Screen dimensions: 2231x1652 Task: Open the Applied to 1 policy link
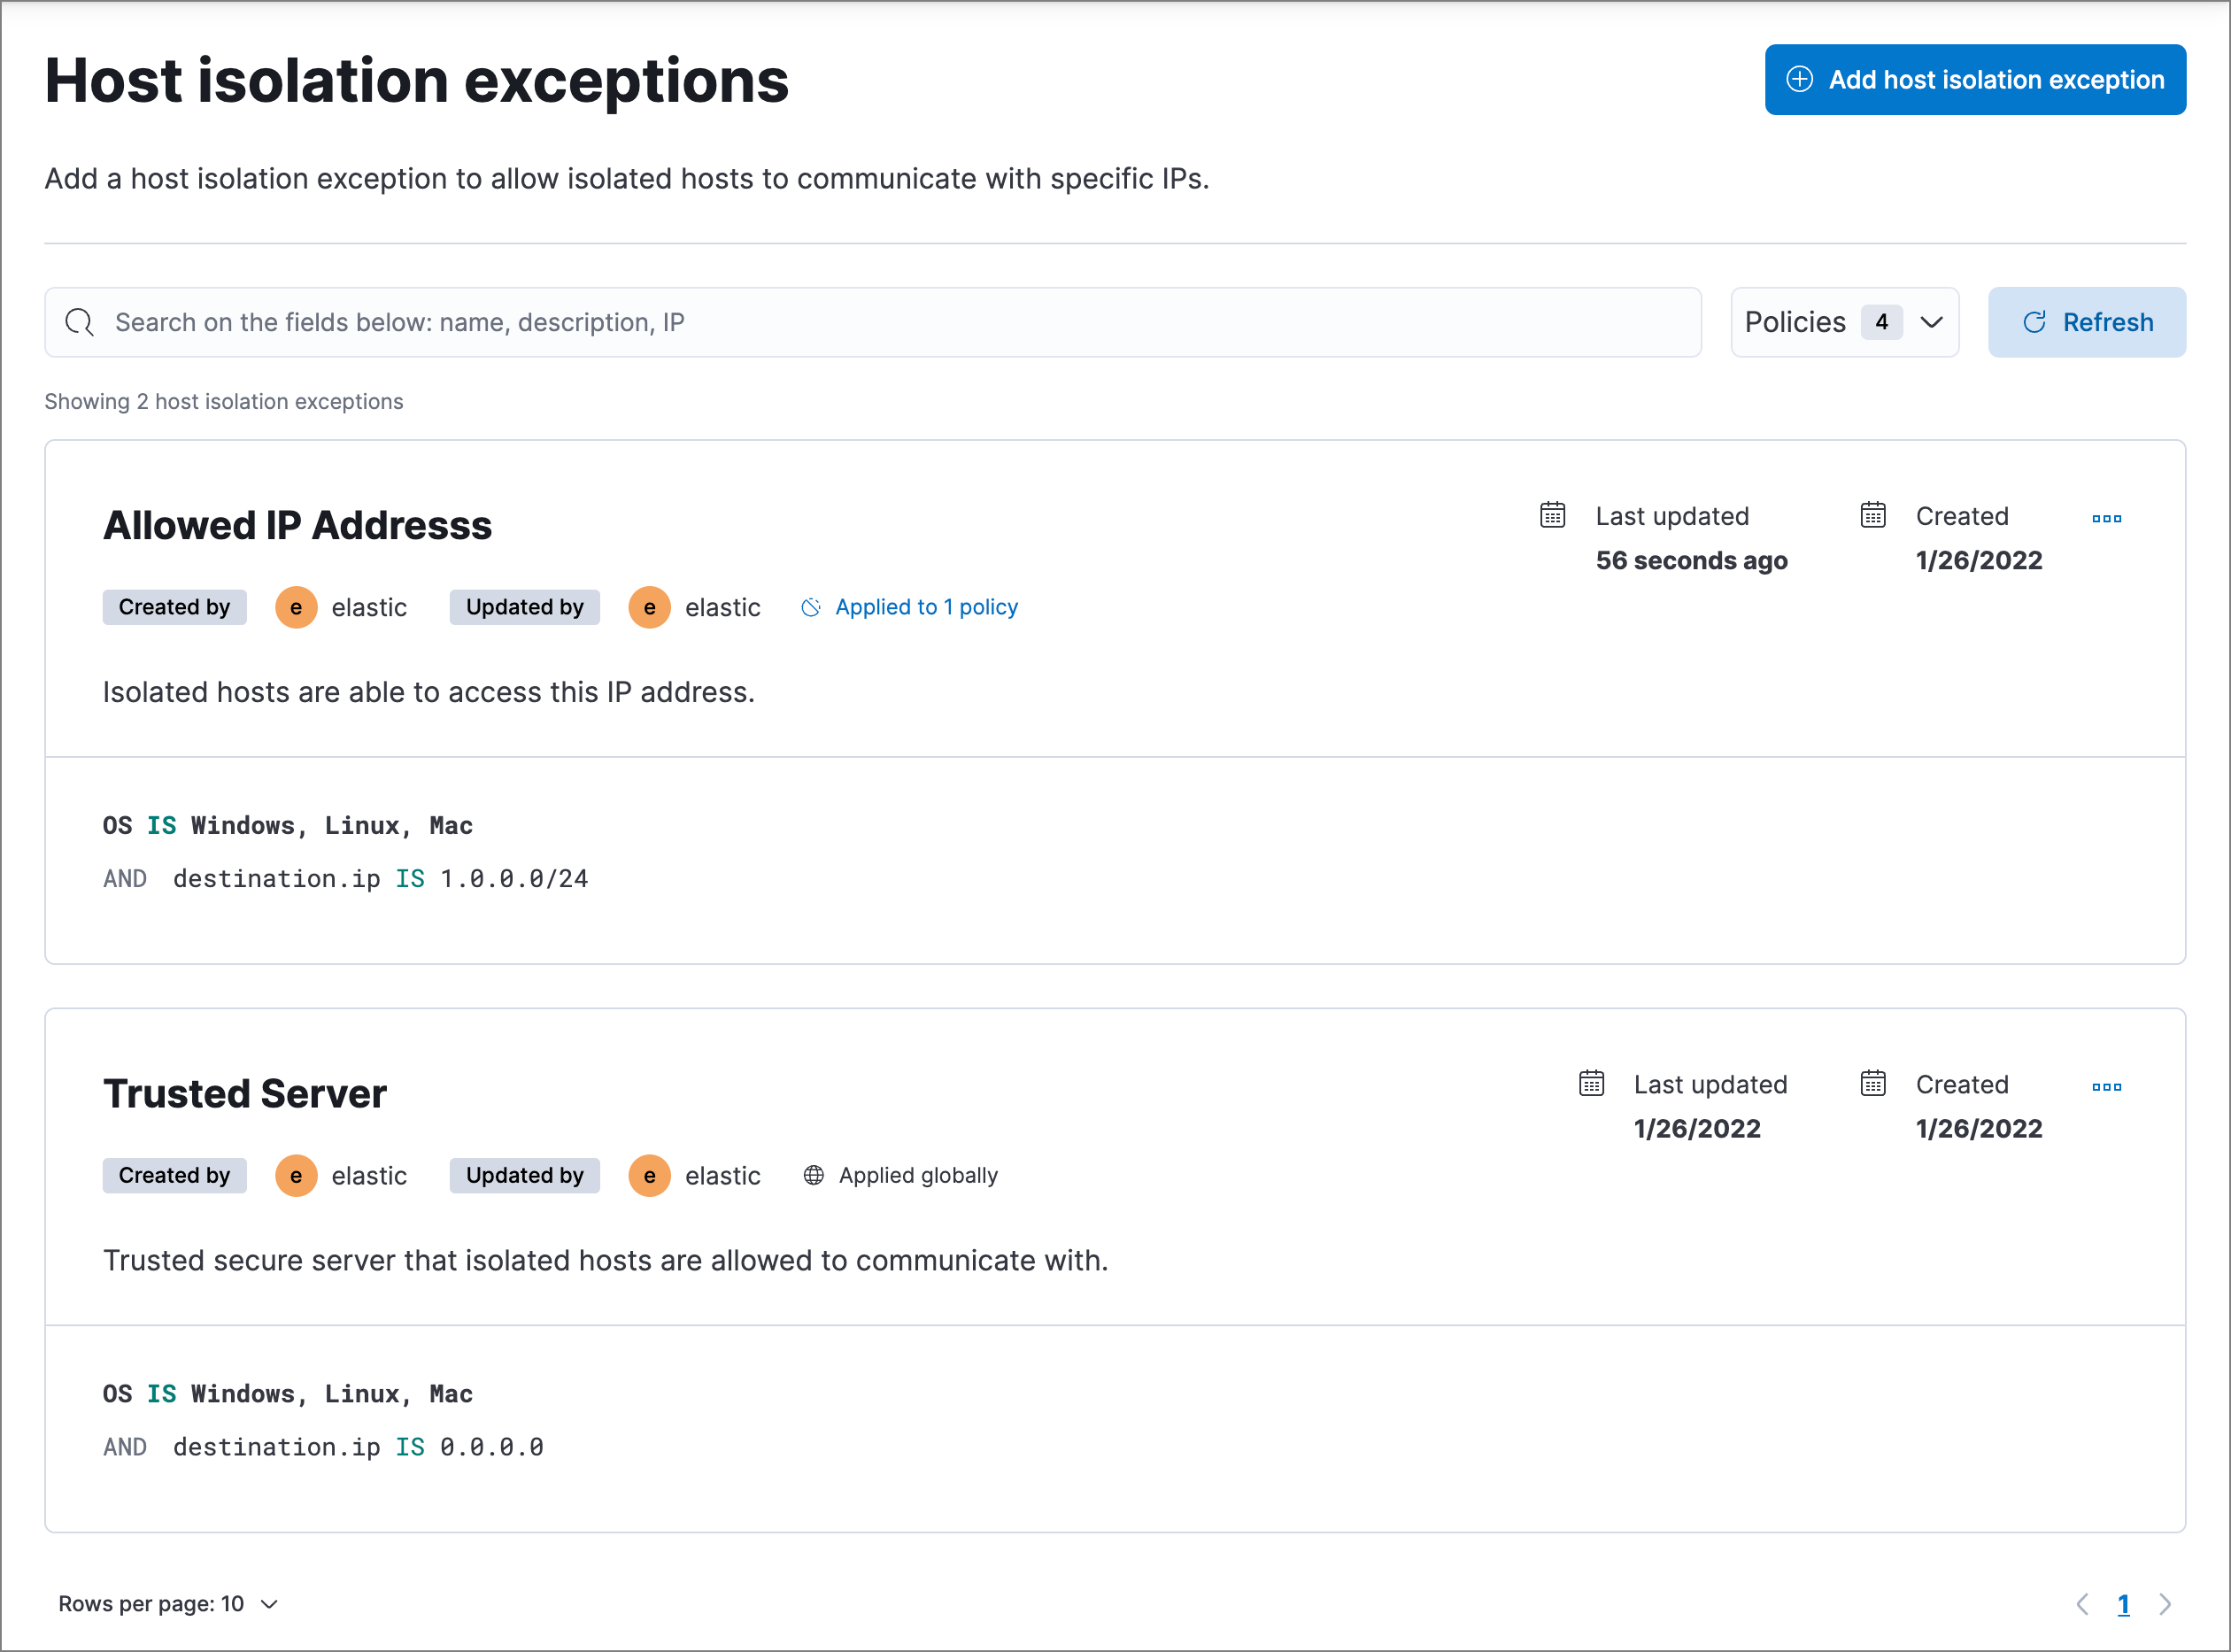coord(926,606)
